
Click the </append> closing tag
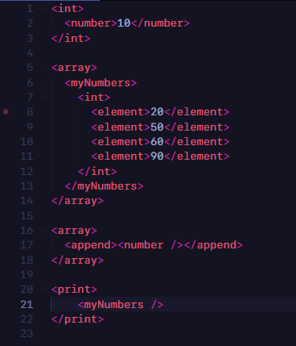(213, 245)
